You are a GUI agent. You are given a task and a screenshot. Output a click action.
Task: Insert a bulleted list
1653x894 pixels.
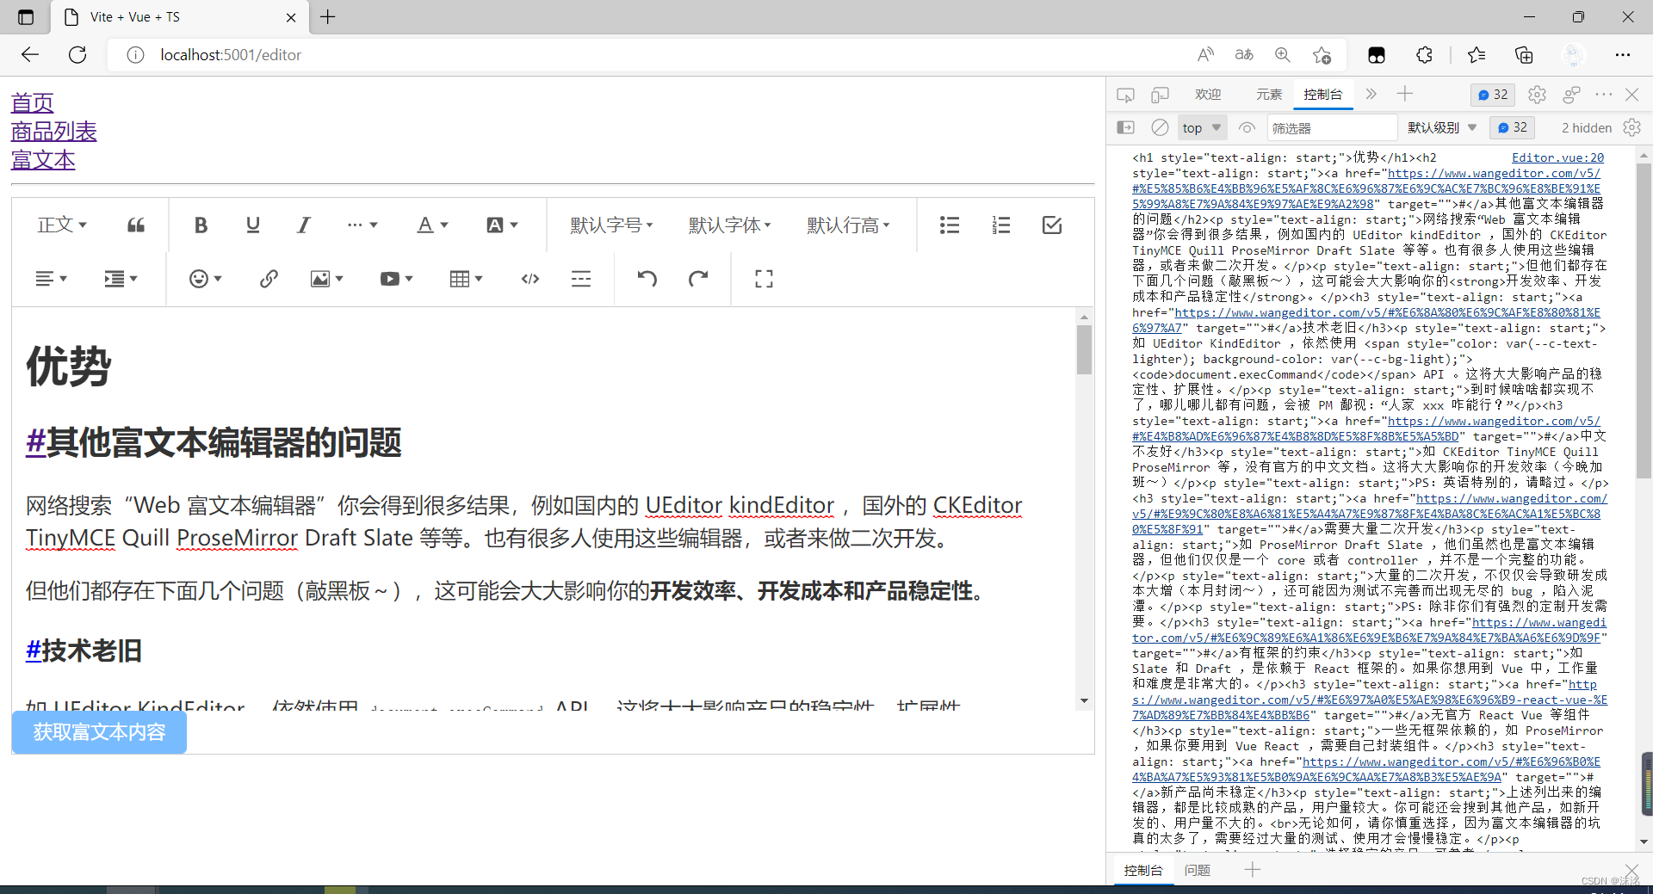pos(949,225)
